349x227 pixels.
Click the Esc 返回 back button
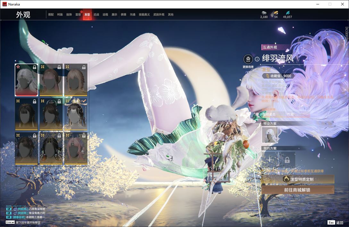(x=336, y=223)
